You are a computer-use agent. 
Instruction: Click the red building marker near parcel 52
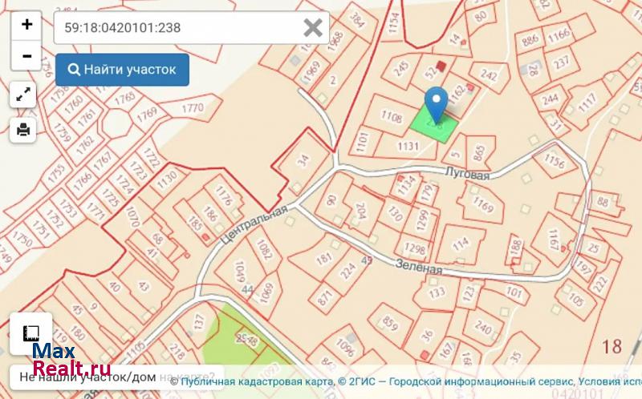[x=441, y=66]
